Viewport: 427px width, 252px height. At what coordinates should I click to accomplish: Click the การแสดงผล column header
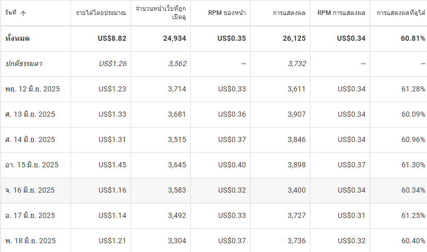pyautogui.click(x=289, y=13)
